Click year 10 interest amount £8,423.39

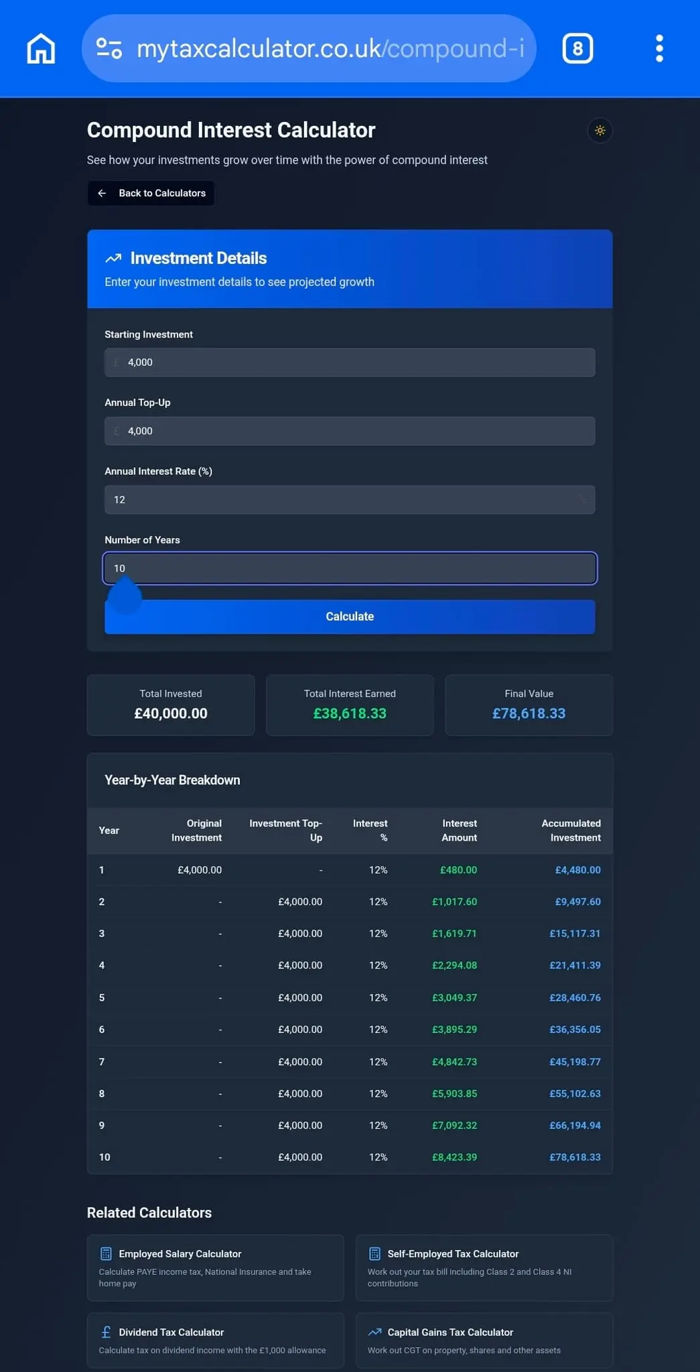tap(454, 1157)
